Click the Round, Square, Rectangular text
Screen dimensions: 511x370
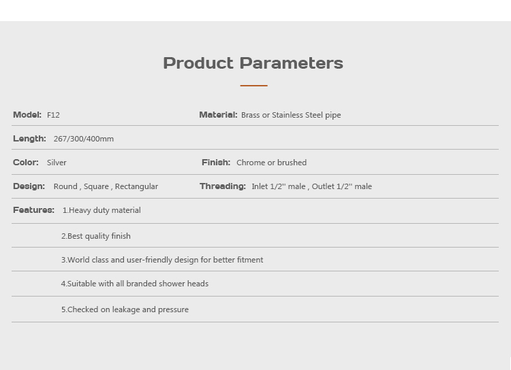click(x=106, y=187)
